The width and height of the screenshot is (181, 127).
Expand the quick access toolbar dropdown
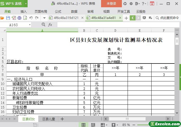pos(44,18)
